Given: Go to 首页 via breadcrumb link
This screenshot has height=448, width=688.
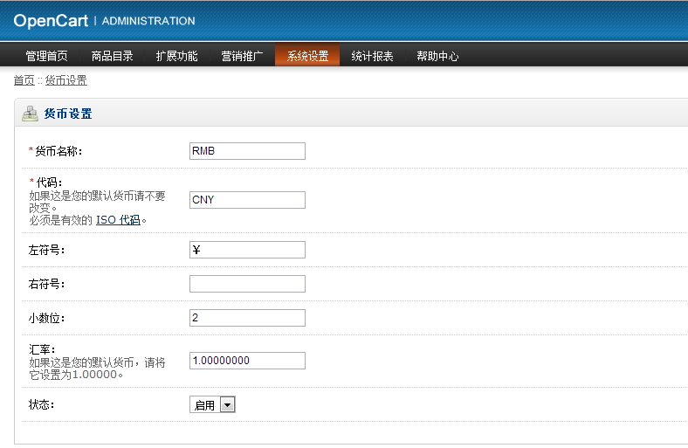Looking at the screenshot, I should pos(24,80).
